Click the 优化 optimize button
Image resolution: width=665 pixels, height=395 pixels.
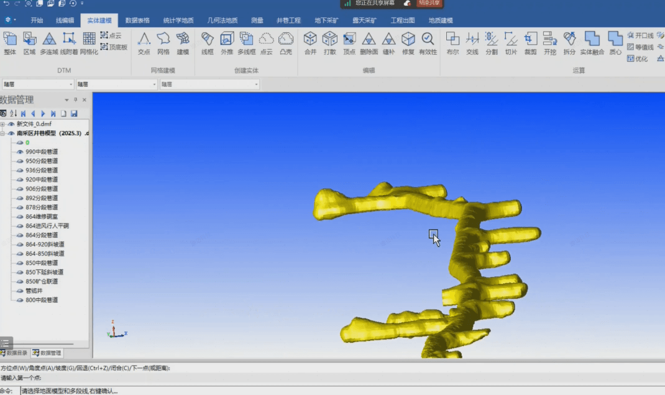638,58
